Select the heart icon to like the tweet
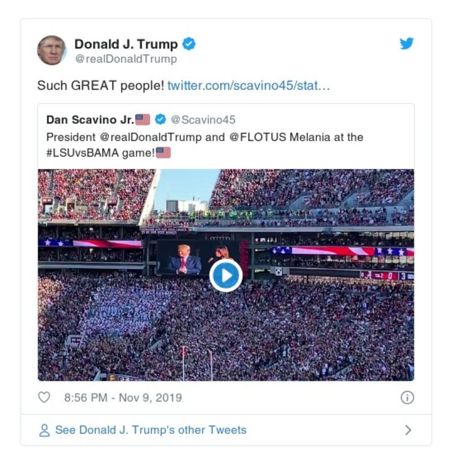Screen dimensions: 452x475 point(45,398)
